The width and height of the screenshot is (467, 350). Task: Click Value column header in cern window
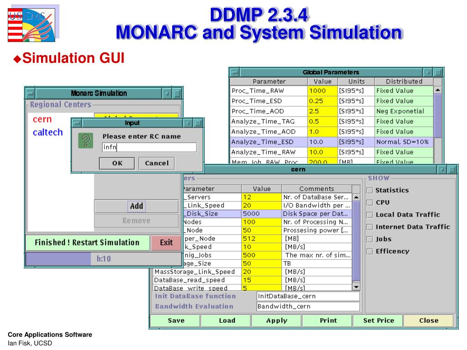click(x=261, y=189)
